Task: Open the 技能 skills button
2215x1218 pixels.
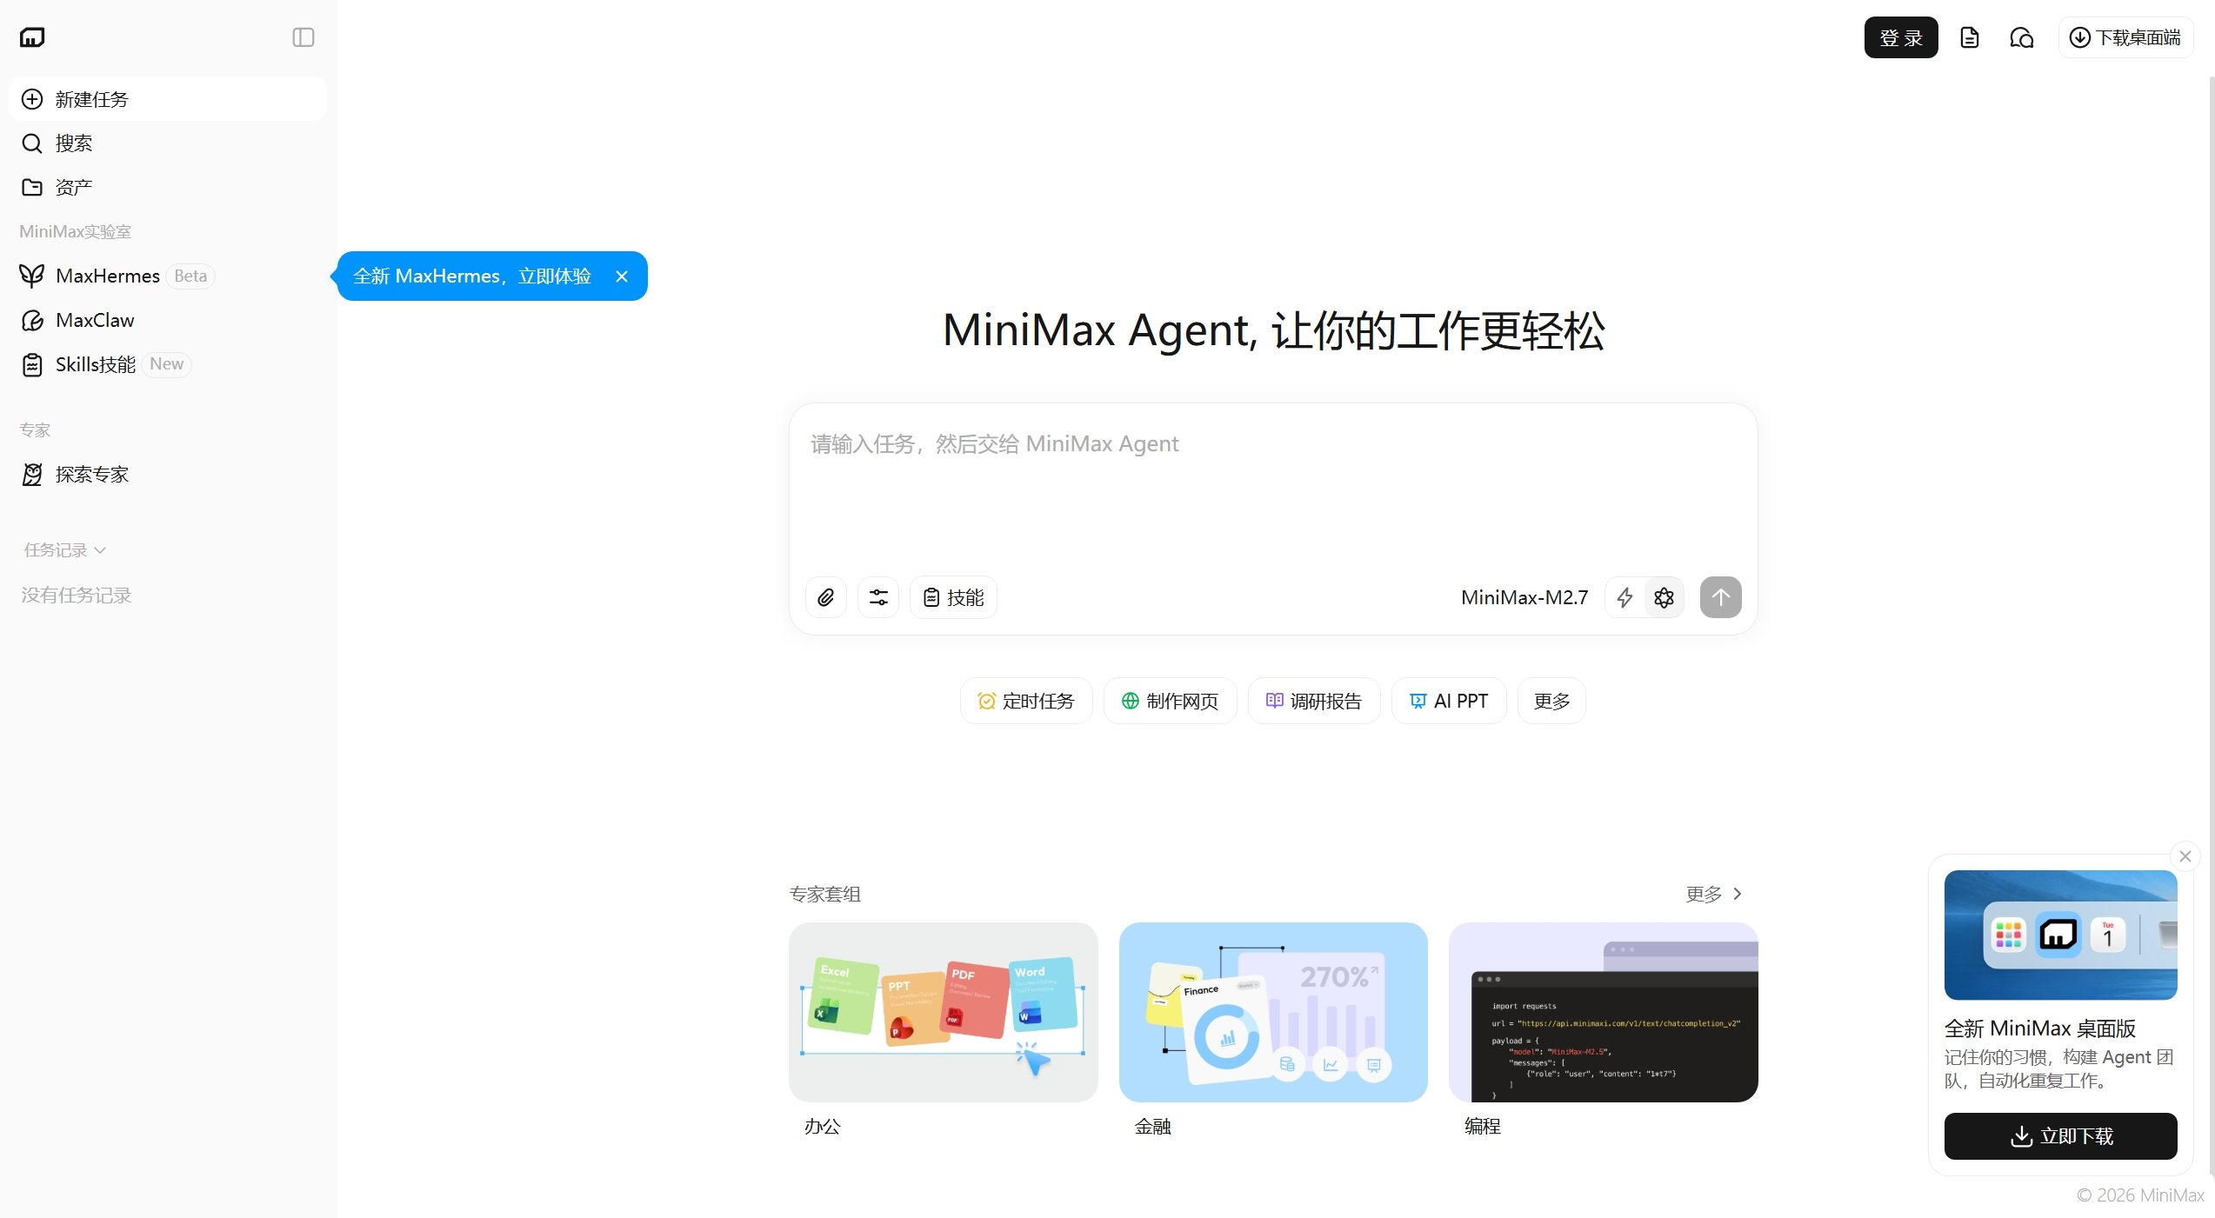Action: click(953, 597)
